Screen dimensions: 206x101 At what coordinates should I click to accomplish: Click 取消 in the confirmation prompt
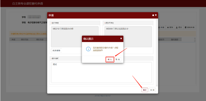click(118, 59)
